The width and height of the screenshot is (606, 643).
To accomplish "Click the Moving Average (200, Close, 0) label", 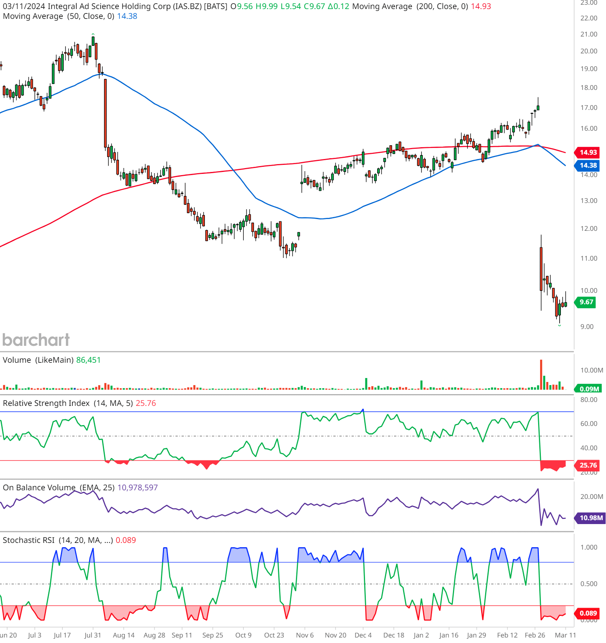I will 410,6.
